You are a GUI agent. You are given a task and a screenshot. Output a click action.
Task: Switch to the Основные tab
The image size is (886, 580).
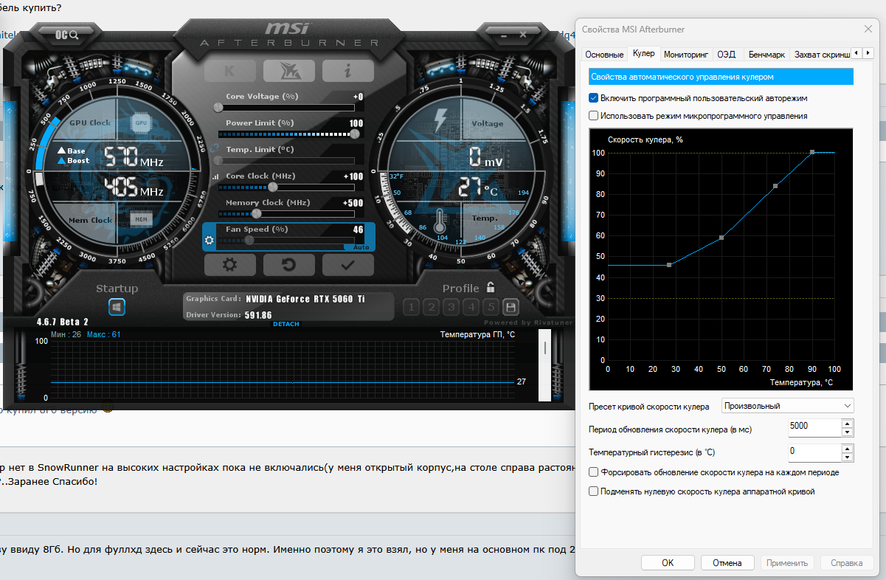click(x=604, y=55)
